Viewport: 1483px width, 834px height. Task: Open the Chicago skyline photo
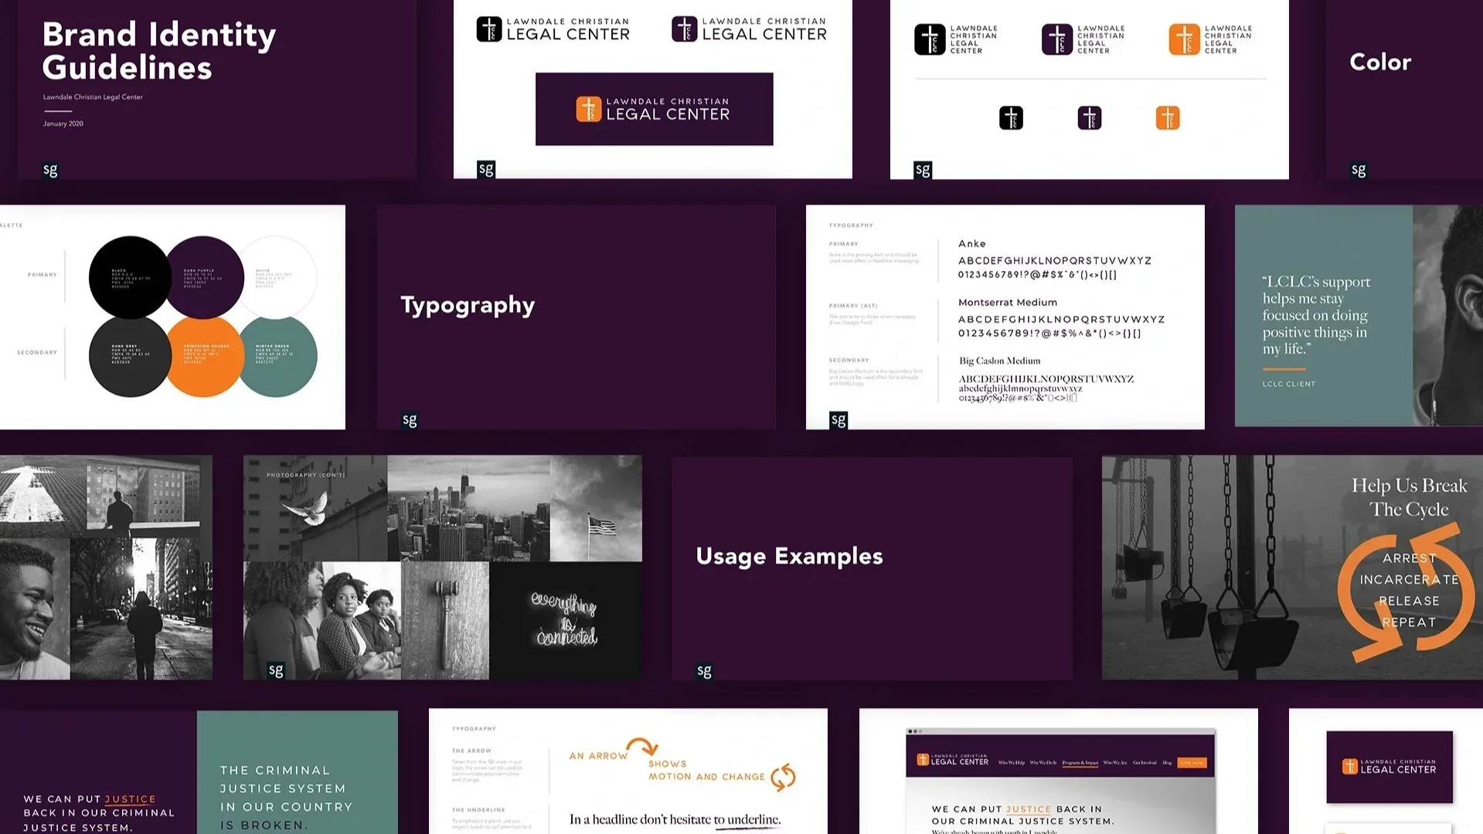click(468, 507)
